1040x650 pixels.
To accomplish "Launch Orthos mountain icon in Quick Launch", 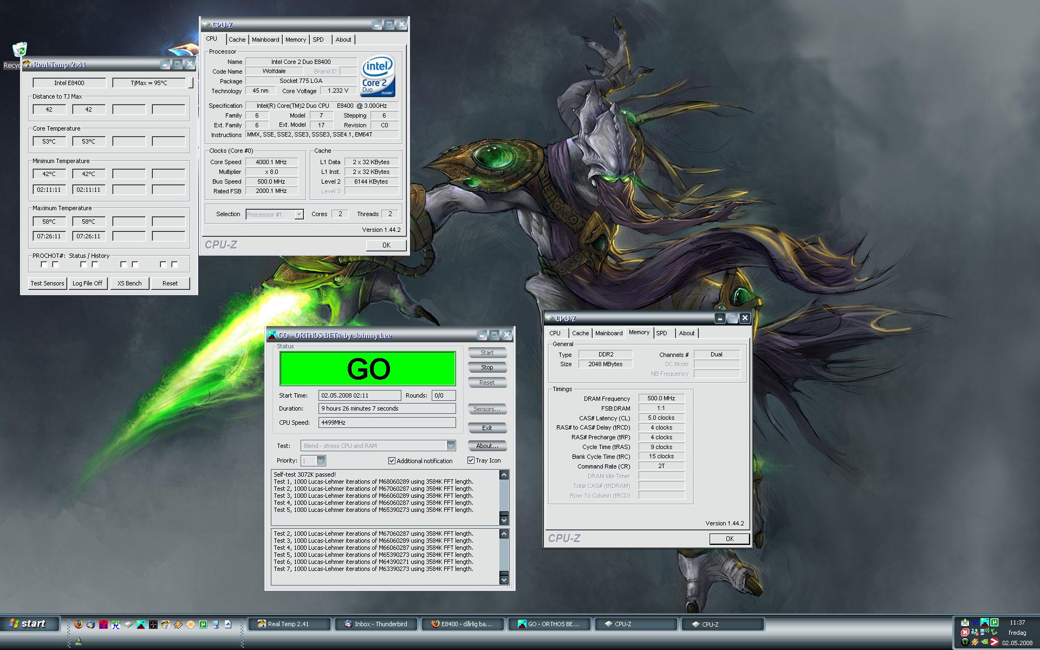I will point(141,624).
